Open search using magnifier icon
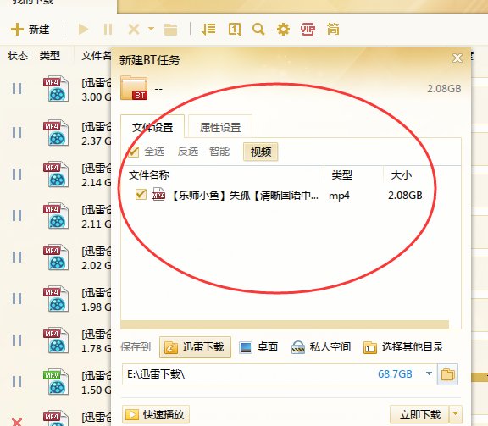Image resolution: width=488 pixels, height=426 pixels. pos(258,30)
